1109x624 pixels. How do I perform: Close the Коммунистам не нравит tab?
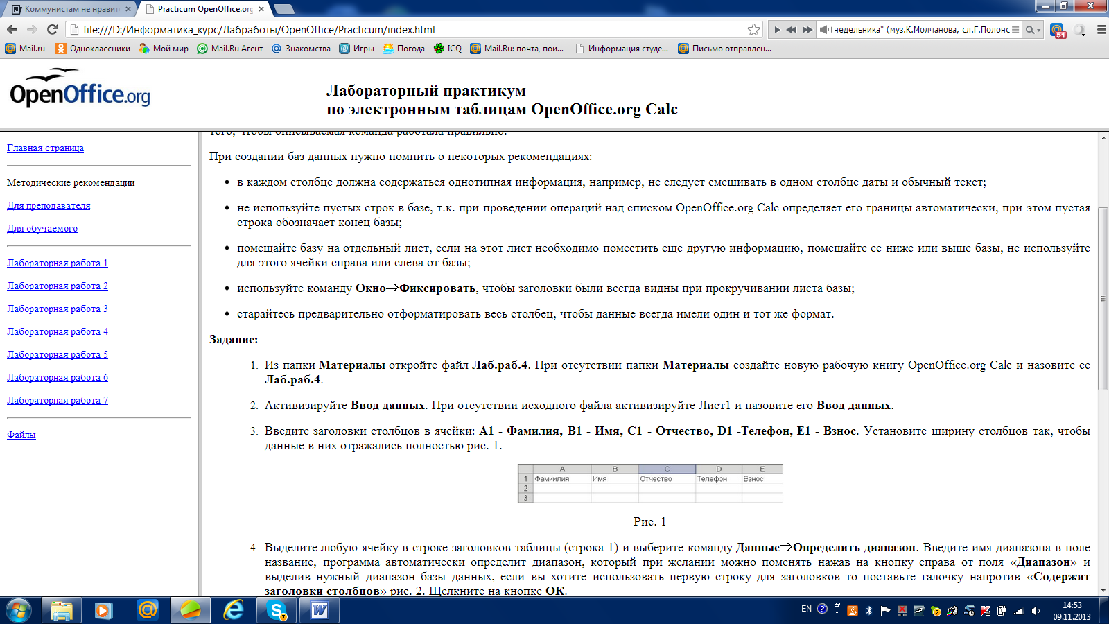tap(128, 9)
